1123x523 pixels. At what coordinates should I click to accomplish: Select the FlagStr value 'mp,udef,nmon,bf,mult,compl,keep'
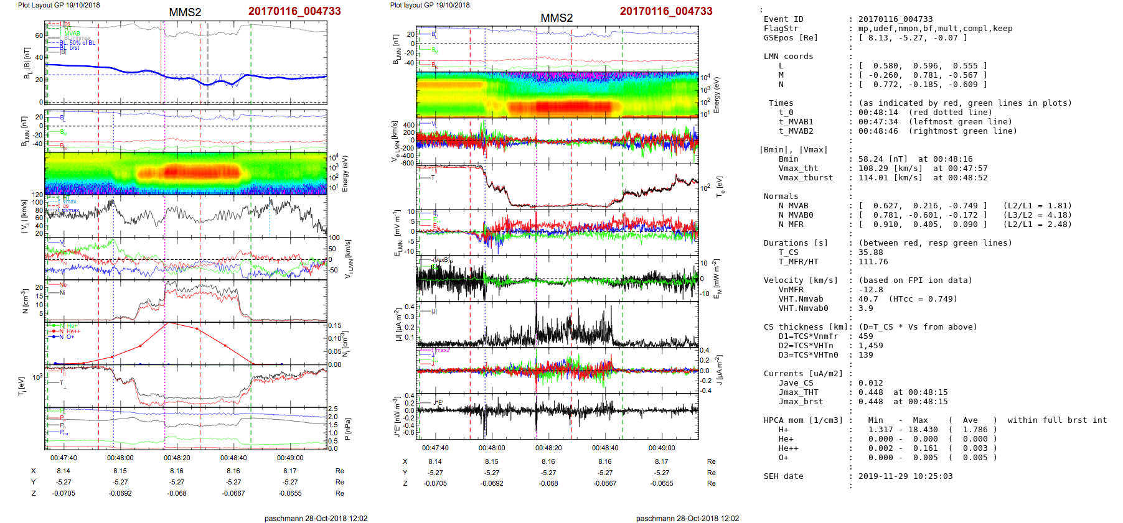(x=936, y=29)
